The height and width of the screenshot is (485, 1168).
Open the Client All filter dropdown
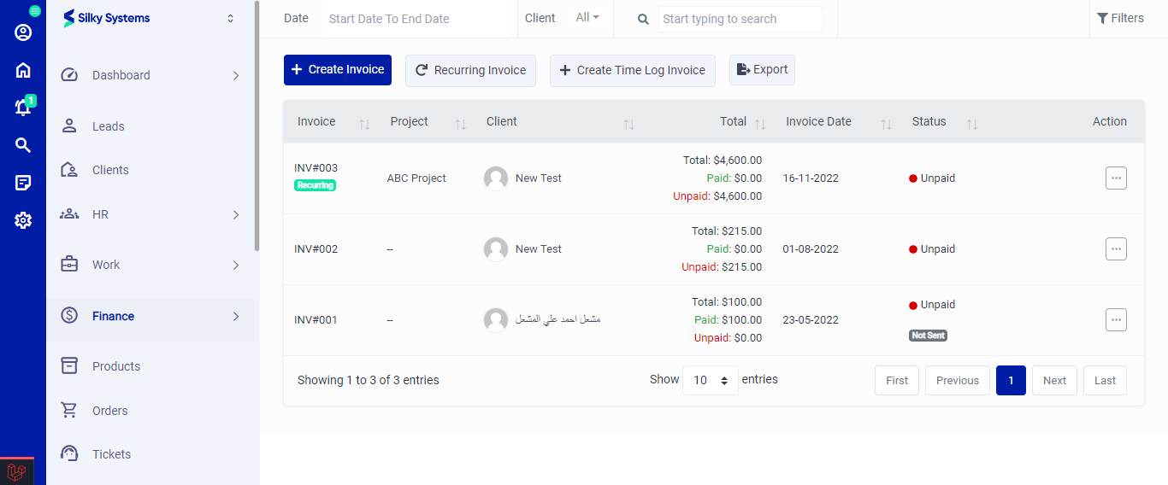[587, 18]
